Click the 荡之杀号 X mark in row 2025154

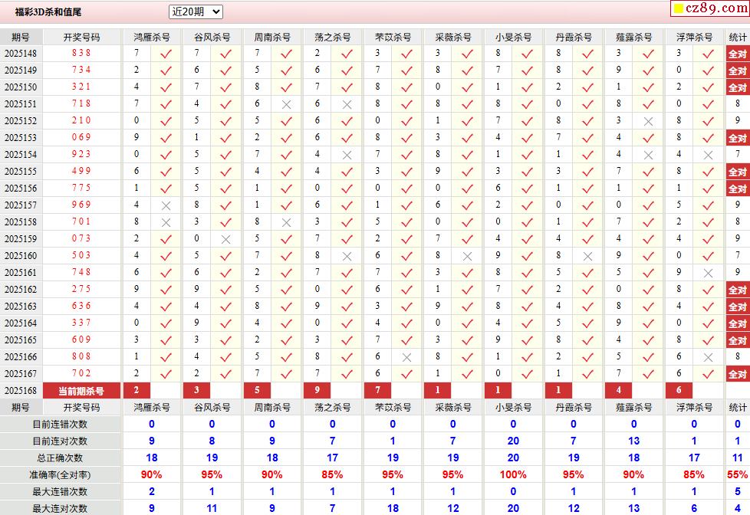coord(347,155)
